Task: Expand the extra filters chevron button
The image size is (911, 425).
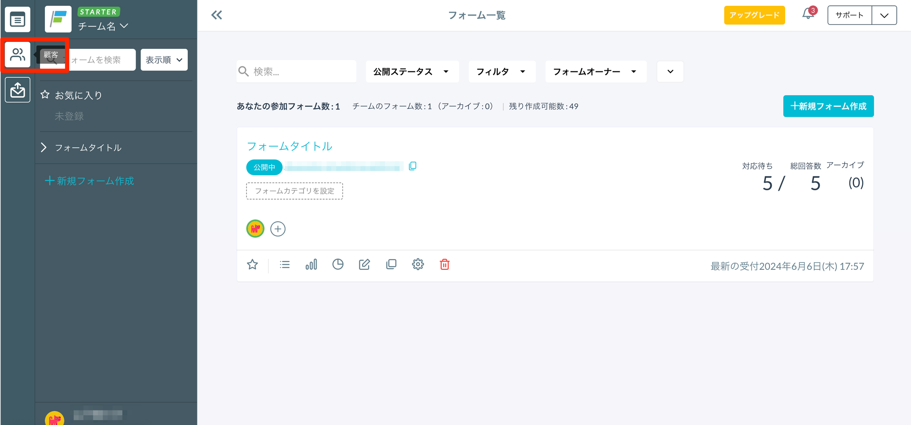Action: 670,72
